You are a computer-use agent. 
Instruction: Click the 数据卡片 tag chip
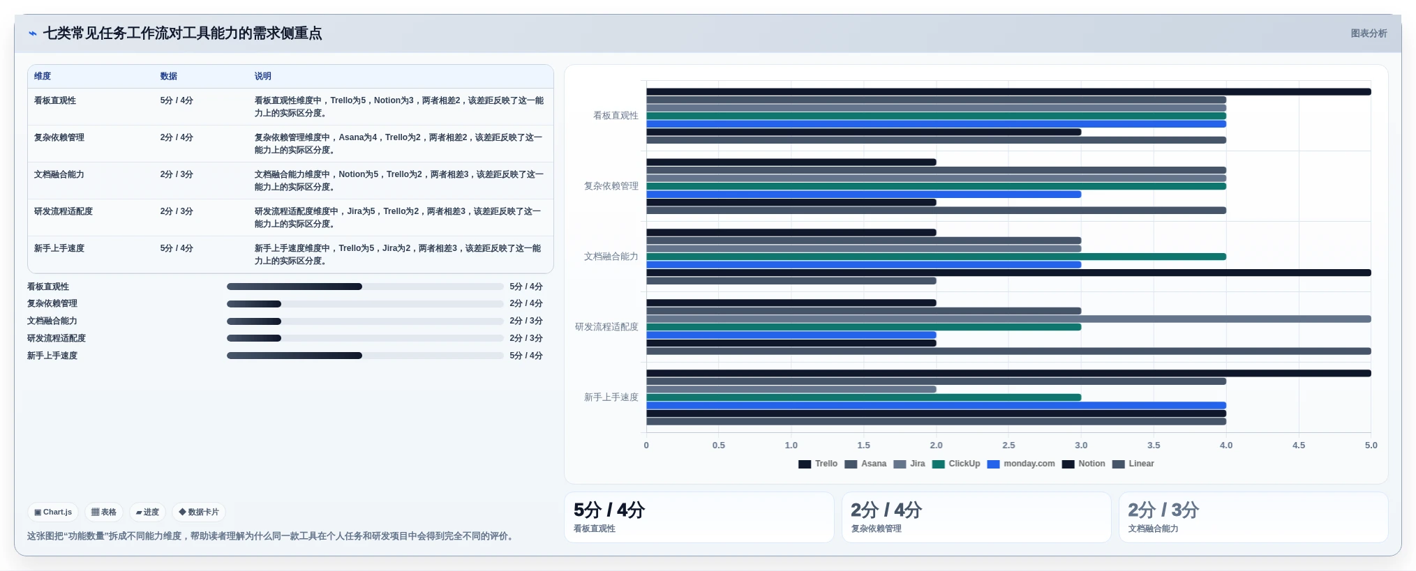click(199, 512)
